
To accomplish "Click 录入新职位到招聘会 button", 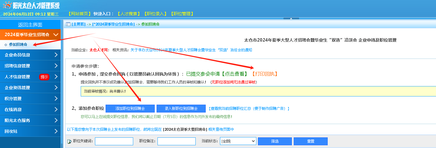I will pos(181,109).
